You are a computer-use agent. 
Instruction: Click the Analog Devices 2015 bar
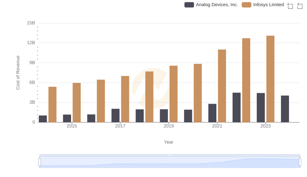pos(67,119)
